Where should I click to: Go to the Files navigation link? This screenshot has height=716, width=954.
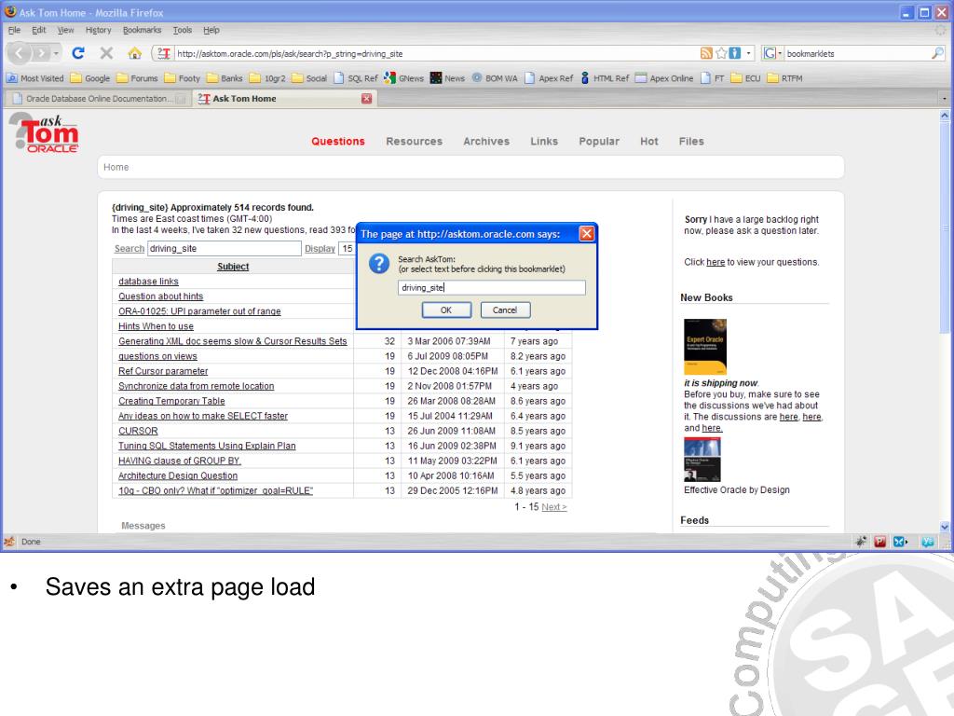pos(691,142)
